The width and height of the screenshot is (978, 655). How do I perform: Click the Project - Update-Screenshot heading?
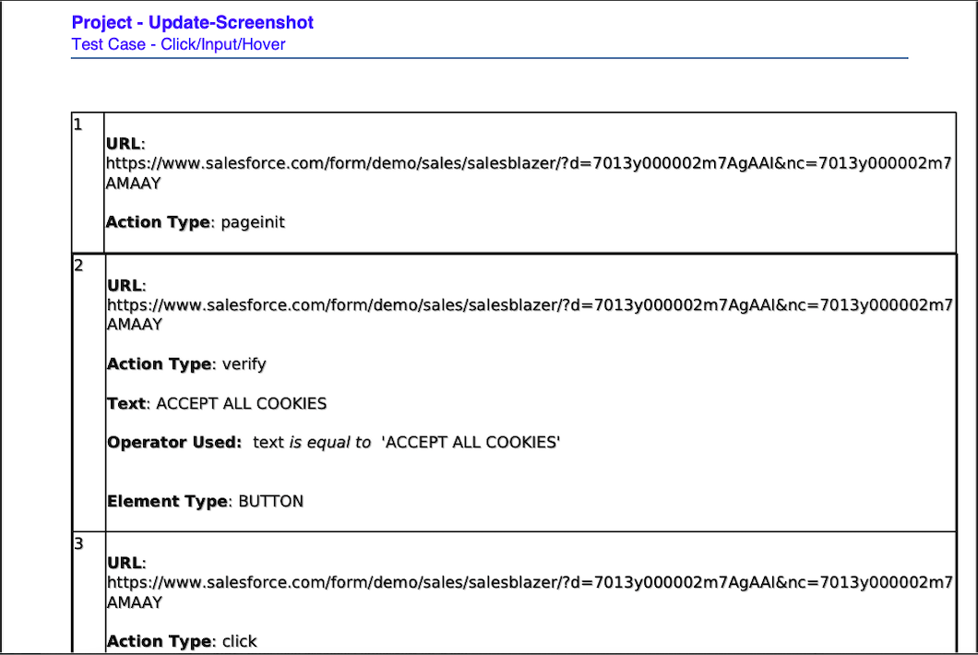tap(192, 22)
